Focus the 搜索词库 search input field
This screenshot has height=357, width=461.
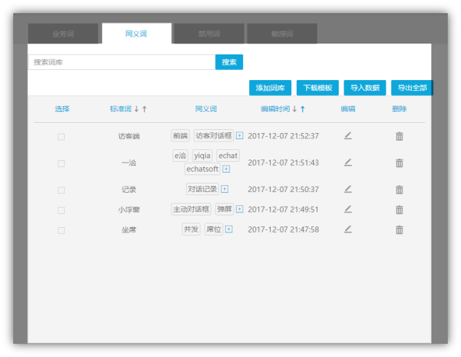coord(121,62)
